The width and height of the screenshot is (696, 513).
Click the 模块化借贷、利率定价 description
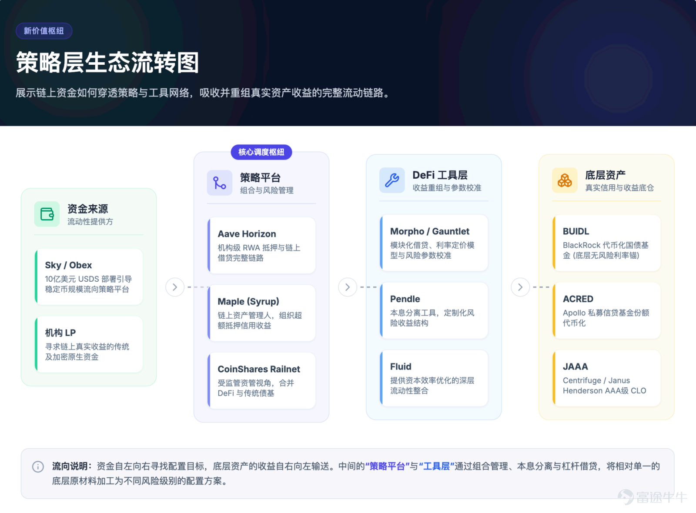point(432,250)
